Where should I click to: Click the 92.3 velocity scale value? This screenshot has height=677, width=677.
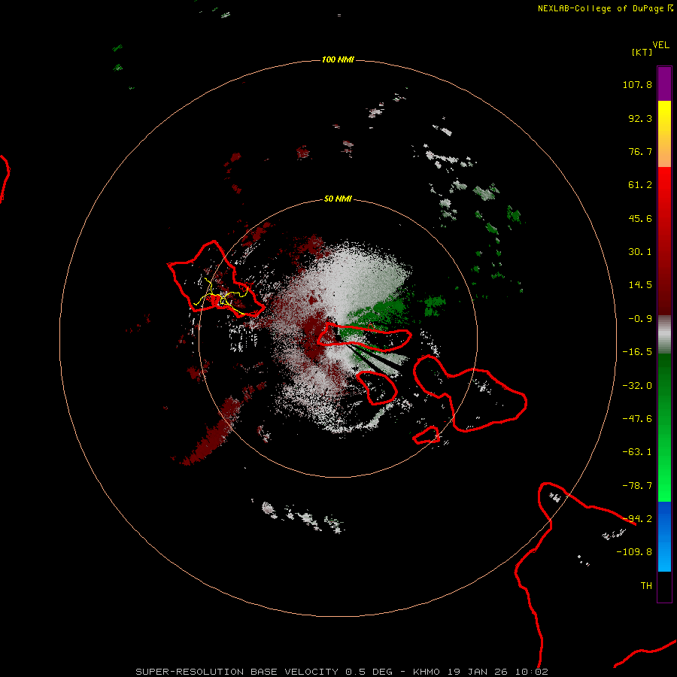point(640,118)
